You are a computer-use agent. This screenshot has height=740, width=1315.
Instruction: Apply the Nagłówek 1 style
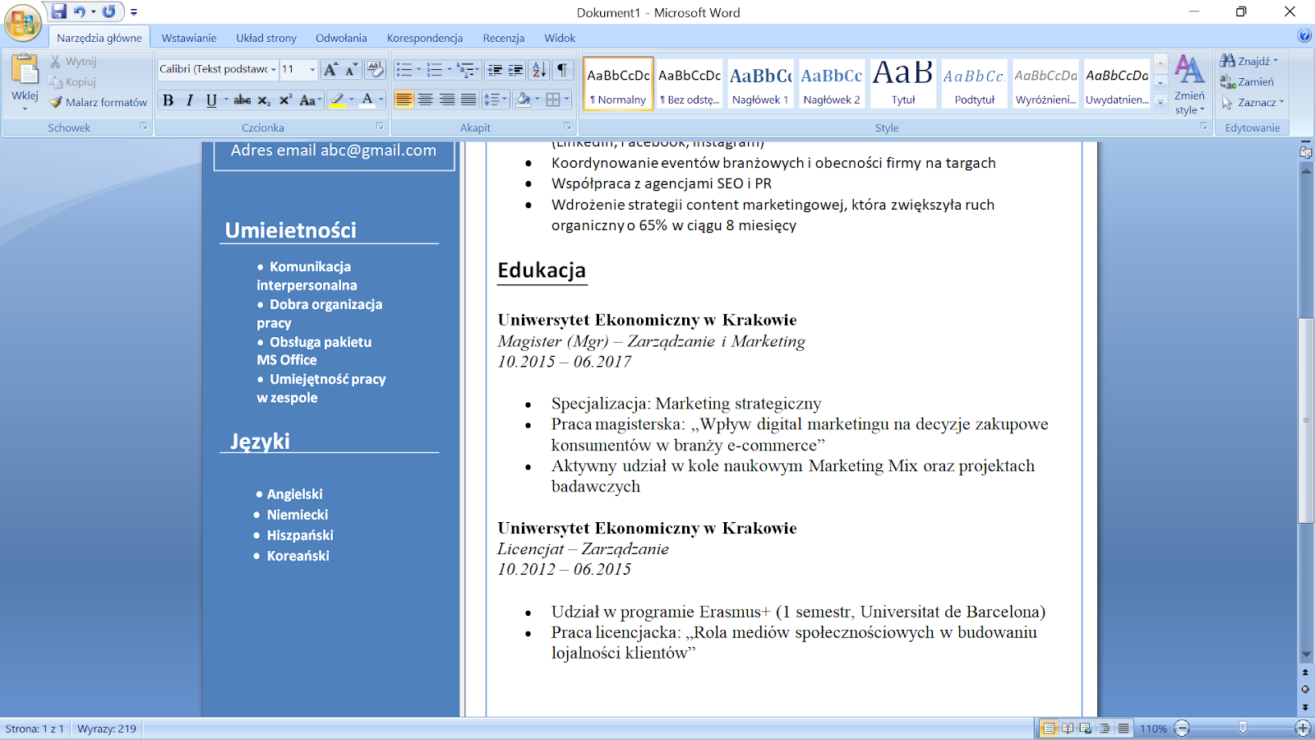coord(760,82)
